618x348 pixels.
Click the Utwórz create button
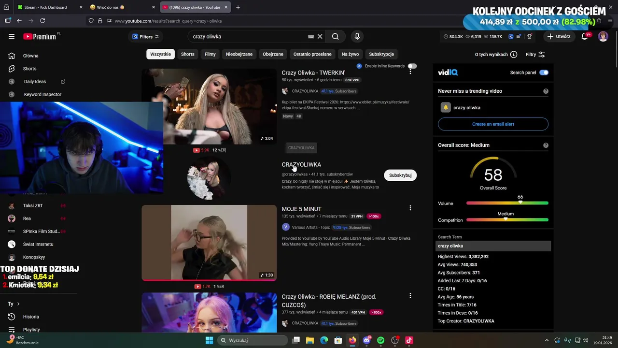(559, 36)
